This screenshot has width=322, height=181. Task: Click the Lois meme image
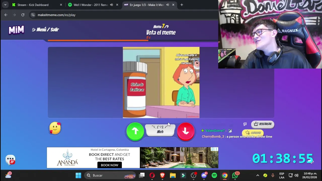tap(161, 82)
